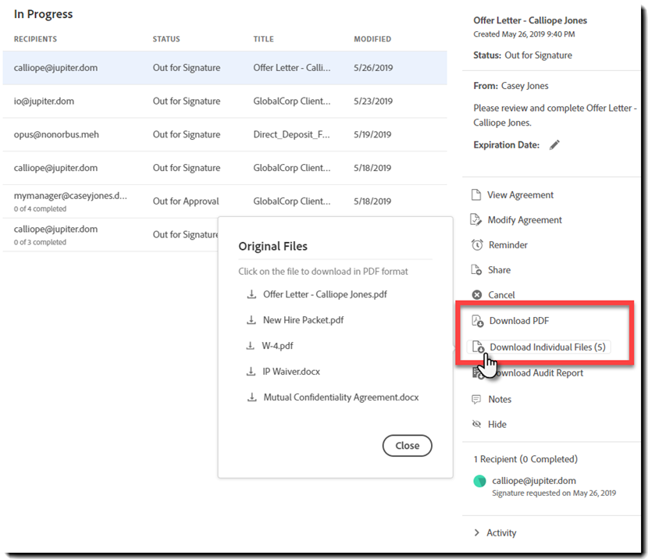This screenshot has height=559, width=648.
Task: Click the View Agreement document icon
Action: tap(476, 195)
